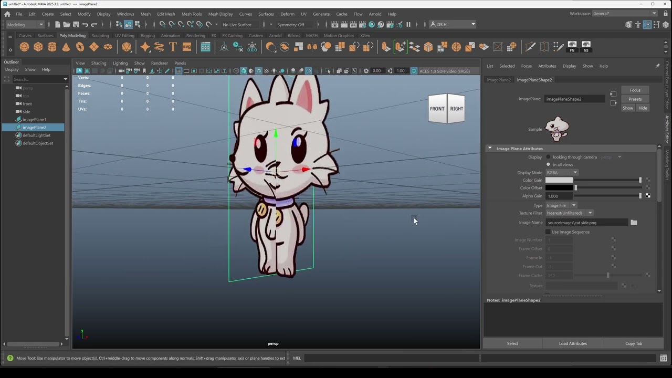672x378 pixels.
Task: Click the Presets button
Action: pyautogui.click(x=635, y=99)
